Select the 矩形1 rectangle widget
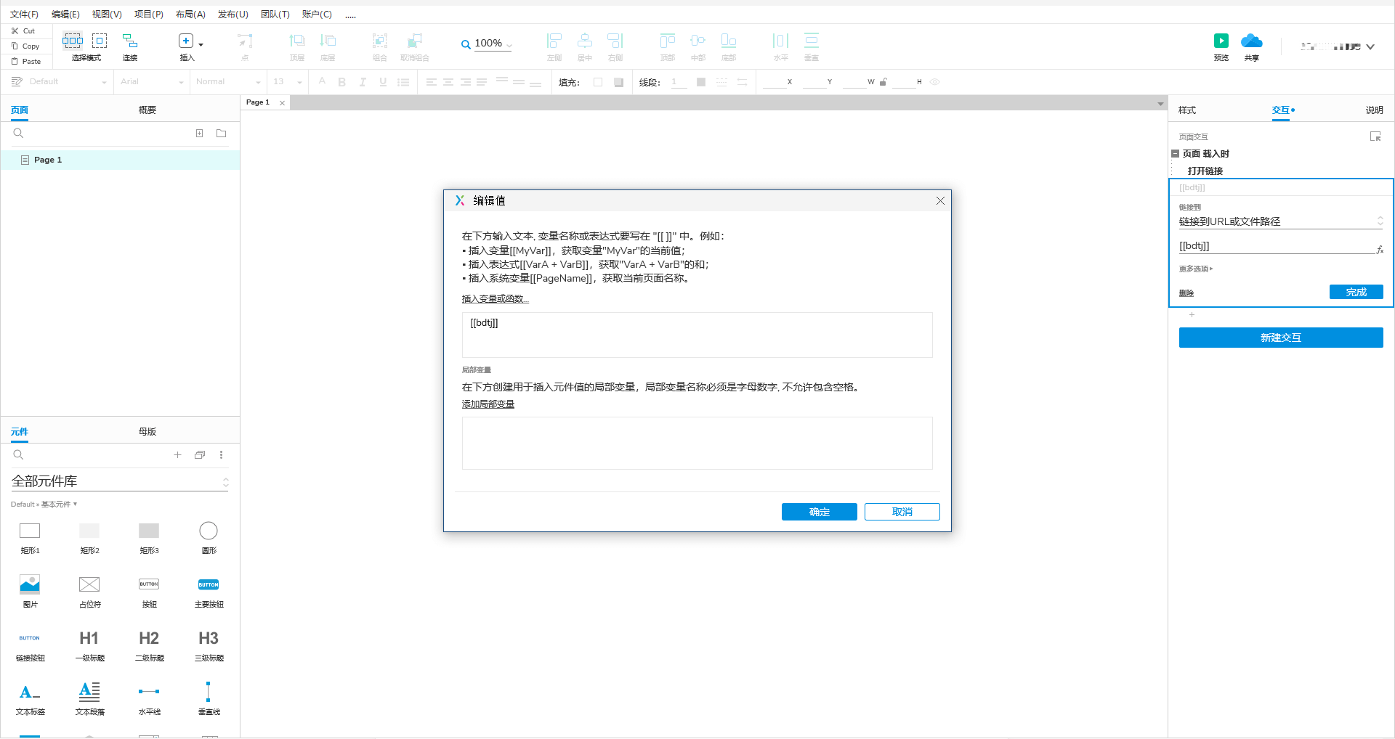This screenshot has height=739, width=1395. 30,538
